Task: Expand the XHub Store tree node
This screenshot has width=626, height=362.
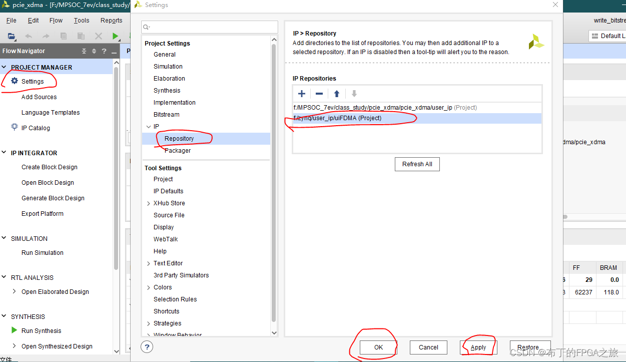Action: 148,203
